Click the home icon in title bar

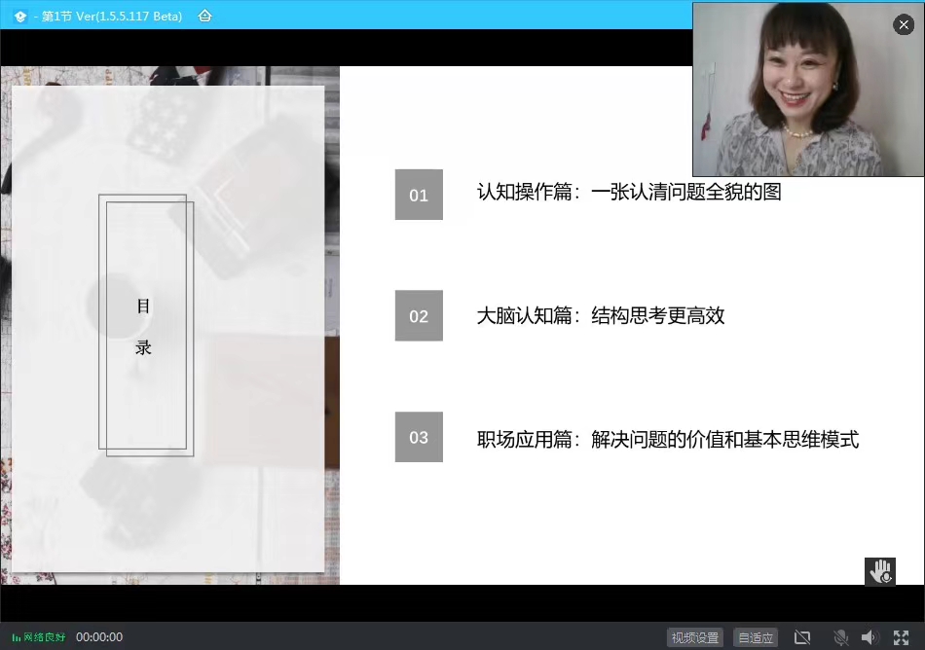(204, 16)
